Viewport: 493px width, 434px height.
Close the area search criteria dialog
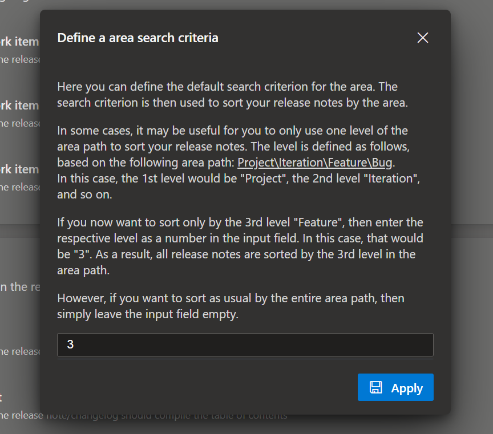tap(422, 38)
